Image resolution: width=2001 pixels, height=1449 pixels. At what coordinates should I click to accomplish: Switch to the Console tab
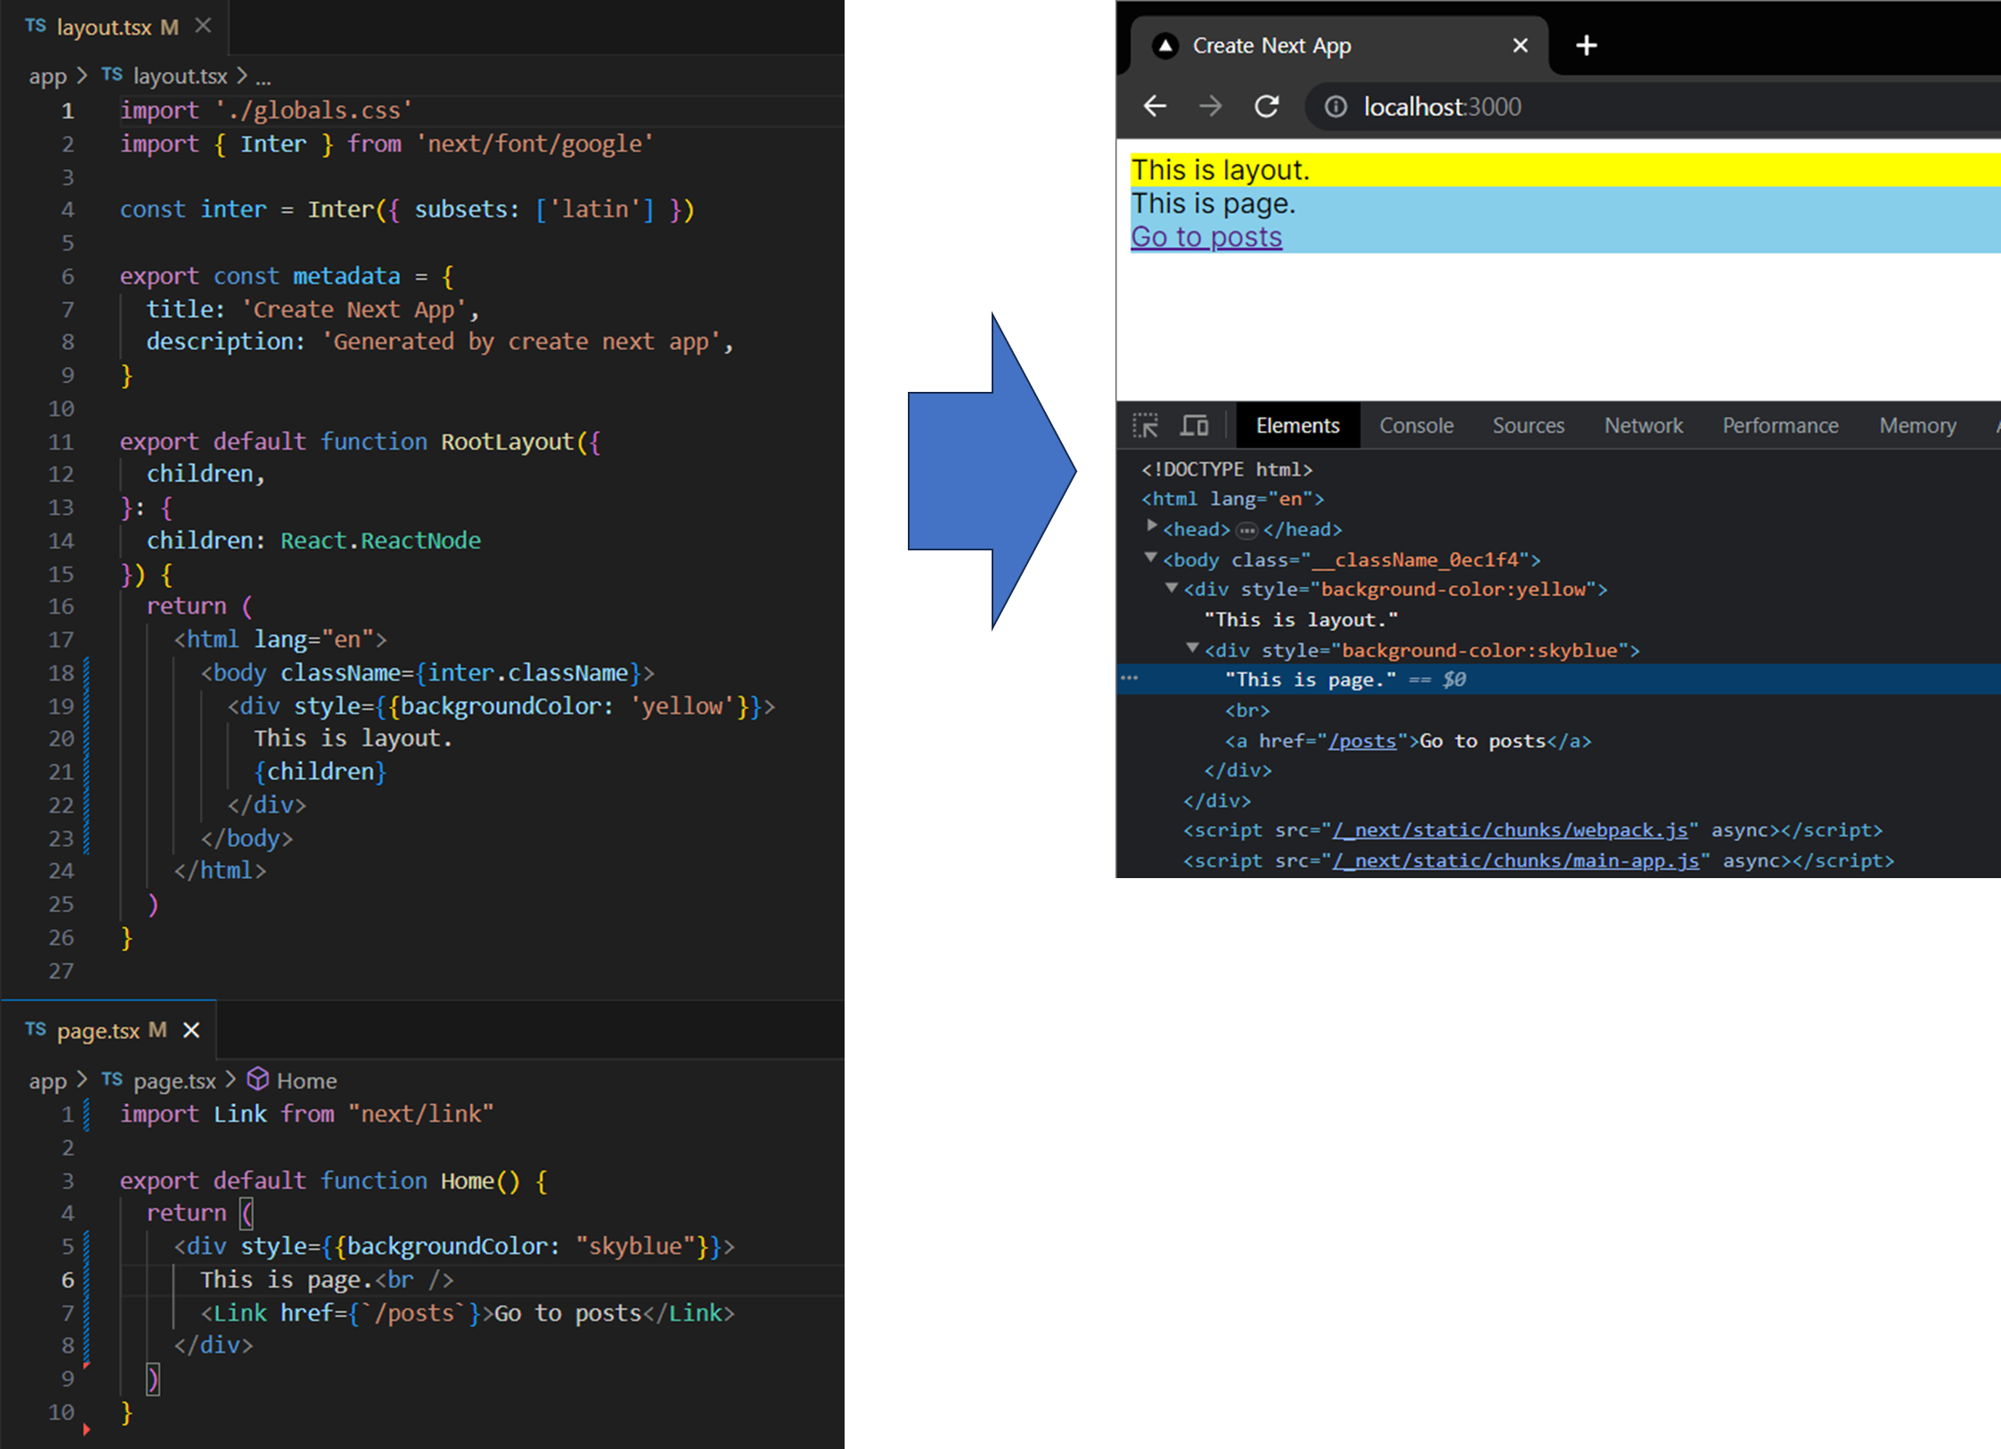coord(1416,426)
